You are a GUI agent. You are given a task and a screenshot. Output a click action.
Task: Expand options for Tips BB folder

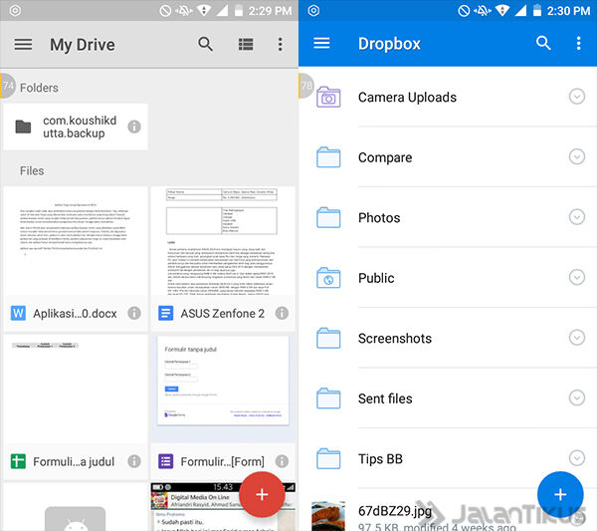[577, 458]
